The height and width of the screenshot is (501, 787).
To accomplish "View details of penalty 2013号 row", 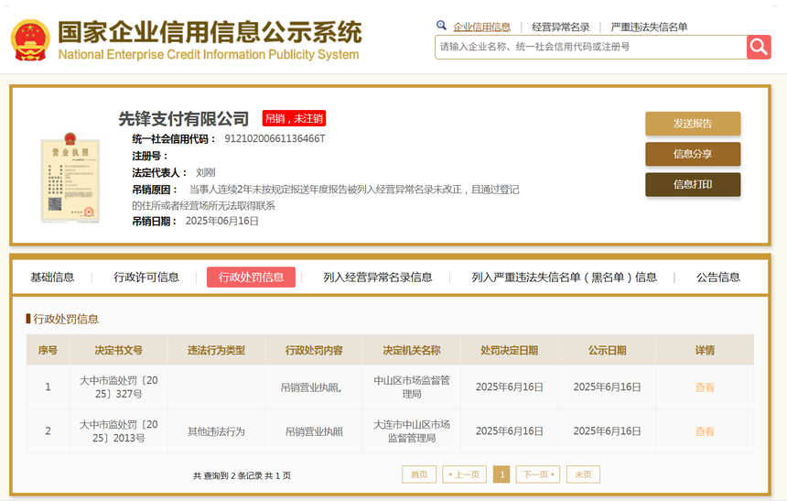I will pyautogui.click(x=705, y=431).
